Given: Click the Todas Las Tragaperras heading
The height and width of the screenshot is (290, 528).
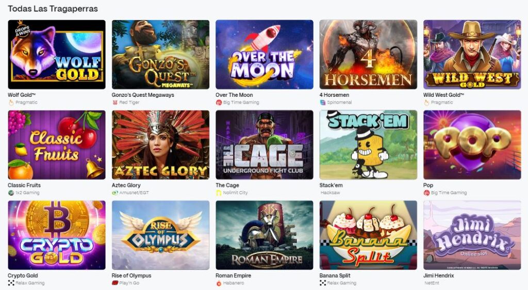Looking at the screenshot, I should (x=53, y=9).
